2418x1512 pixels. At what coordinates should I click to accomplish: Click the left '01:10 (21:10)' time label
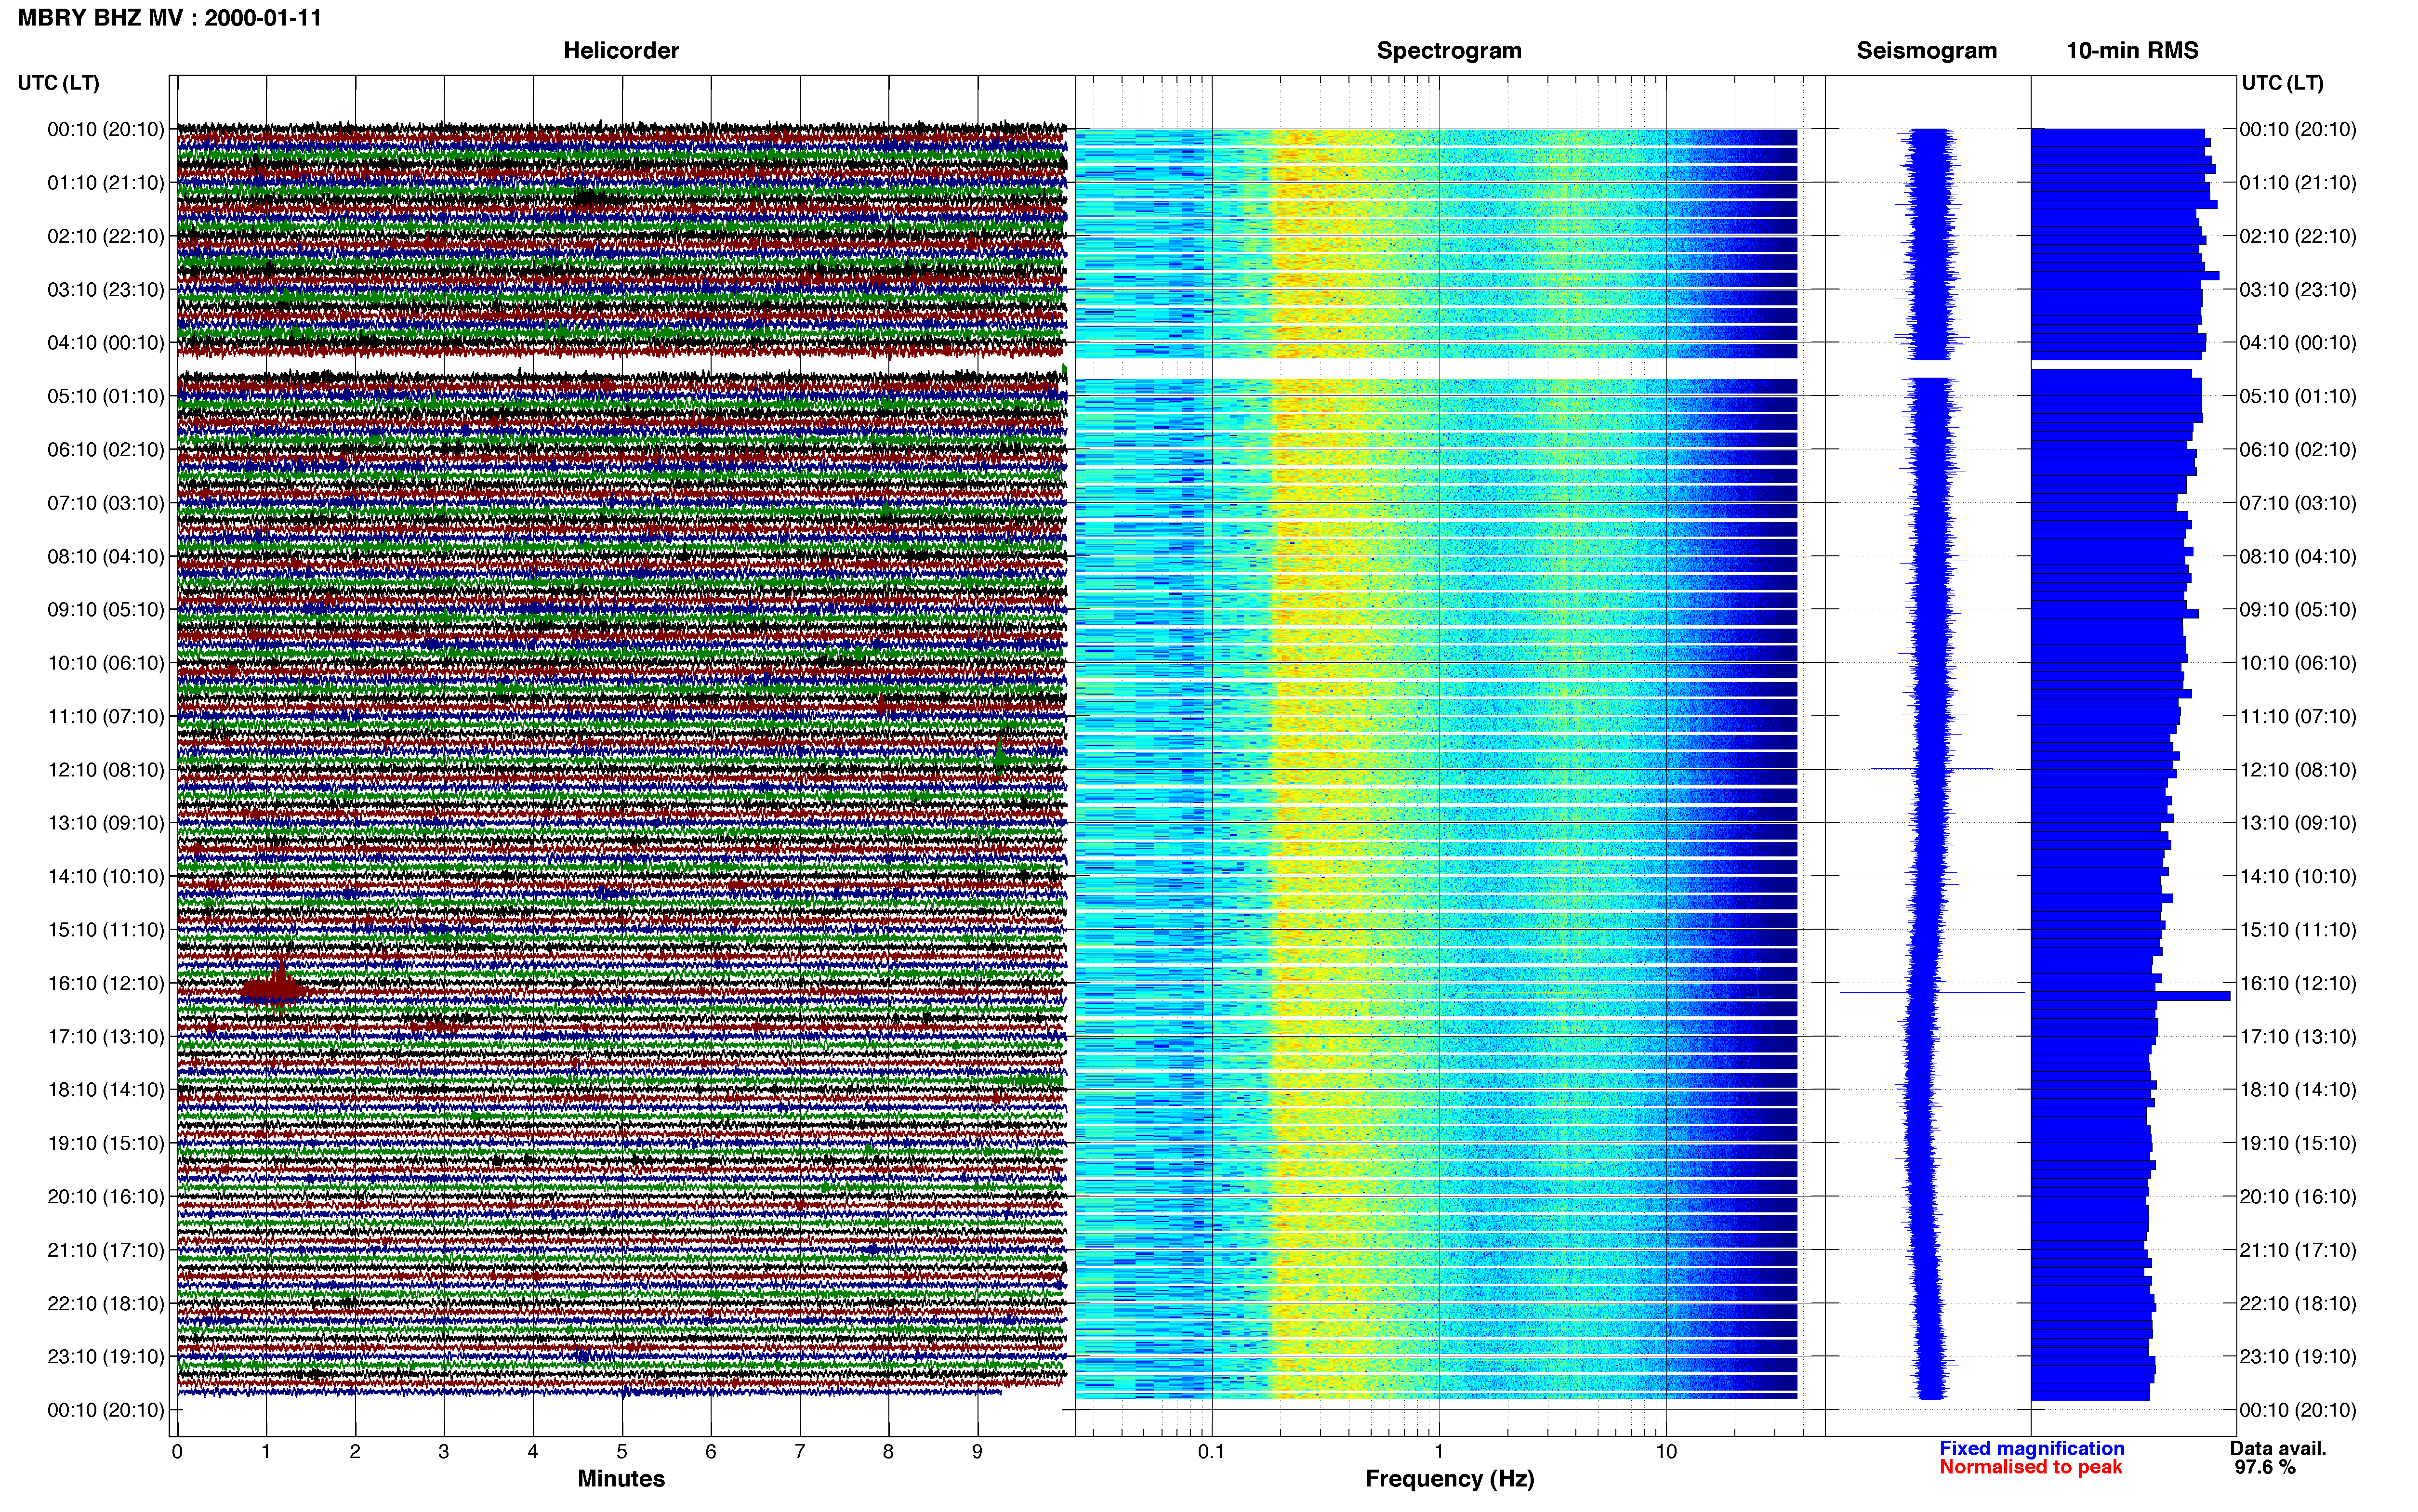click(106, 183)
